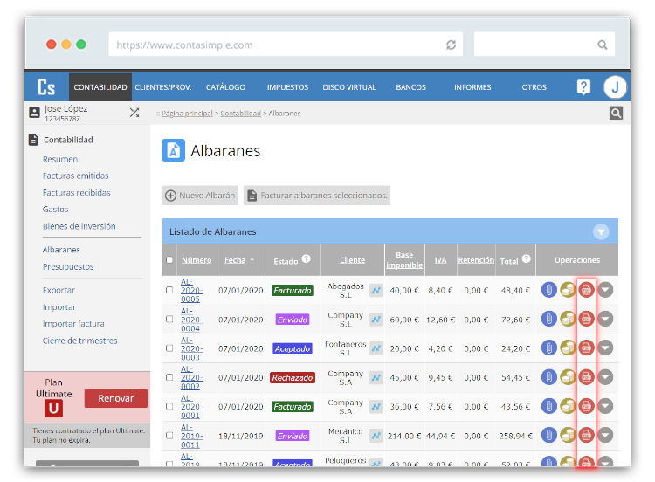Click the search magnifier in the breadcrumb bar
Image resolution: width=655 pixels, height=482 pixels.
[616, 113]
